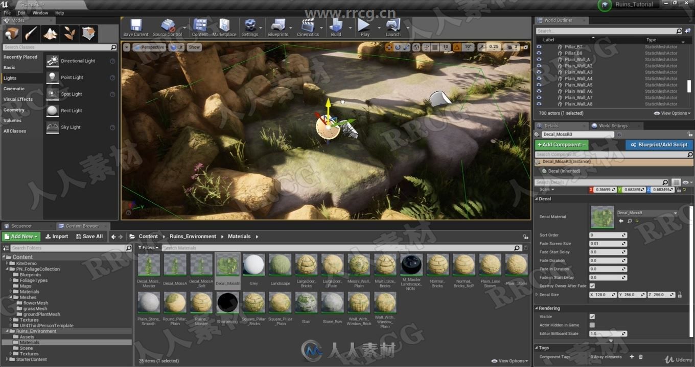The width and height of the screenshot is (695, 367).
Task: Add a Component Tags array element
Action: (x=632, y=357)
